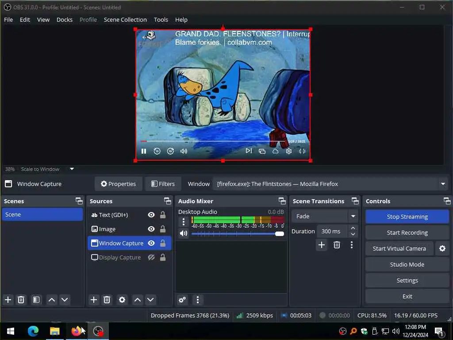Lock the Image source

(163, 229)
